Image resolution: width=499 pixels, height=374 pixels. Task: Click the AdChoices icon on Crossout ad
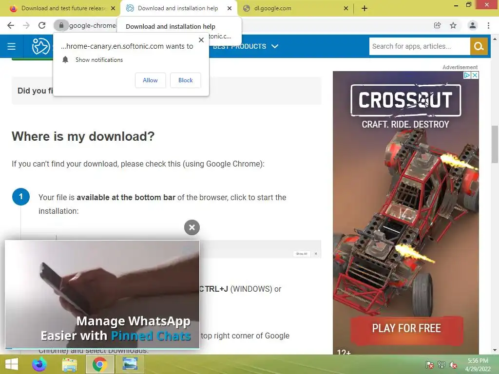(x=467, y=75)
